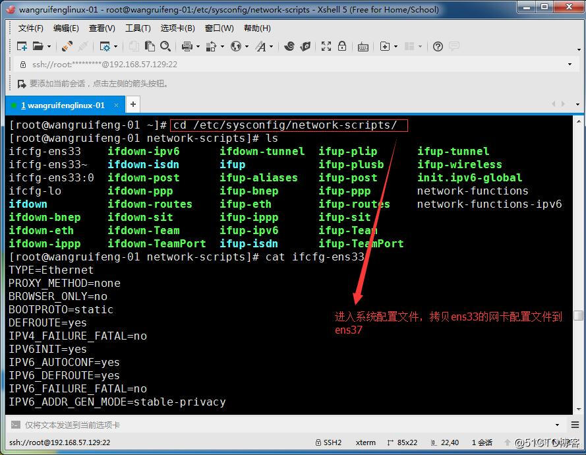Image resolution: width=586 pixels, height=455 pixels.
Task: Open the 帮助(H) menu
Action: [x=257, y=28]
